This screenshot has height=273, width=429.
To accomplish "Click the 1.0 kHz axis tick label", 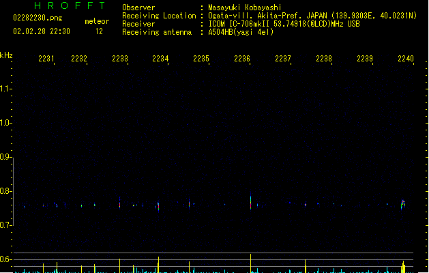I will tap(5, 123).
